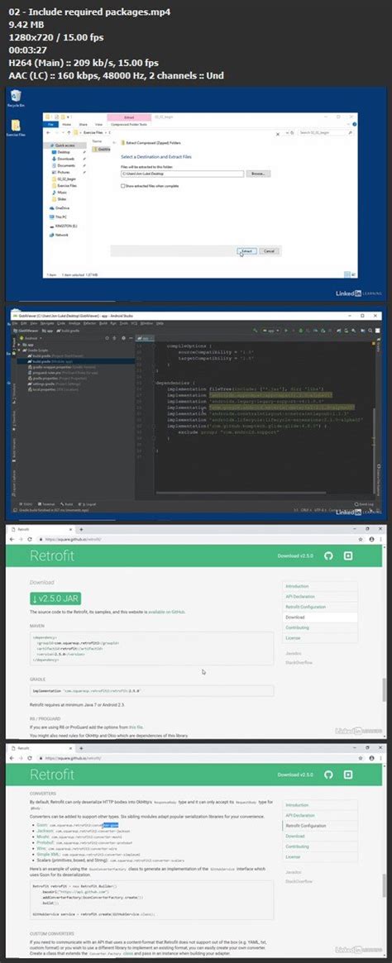Click the GitHub icon on Retrofit Converters page
Viewport: 392px width, 963px height.
tap(328, 775)
